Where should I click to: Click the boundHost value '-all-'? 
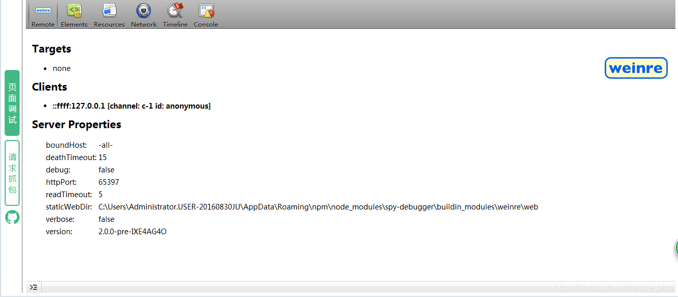(x=106, y=145)
